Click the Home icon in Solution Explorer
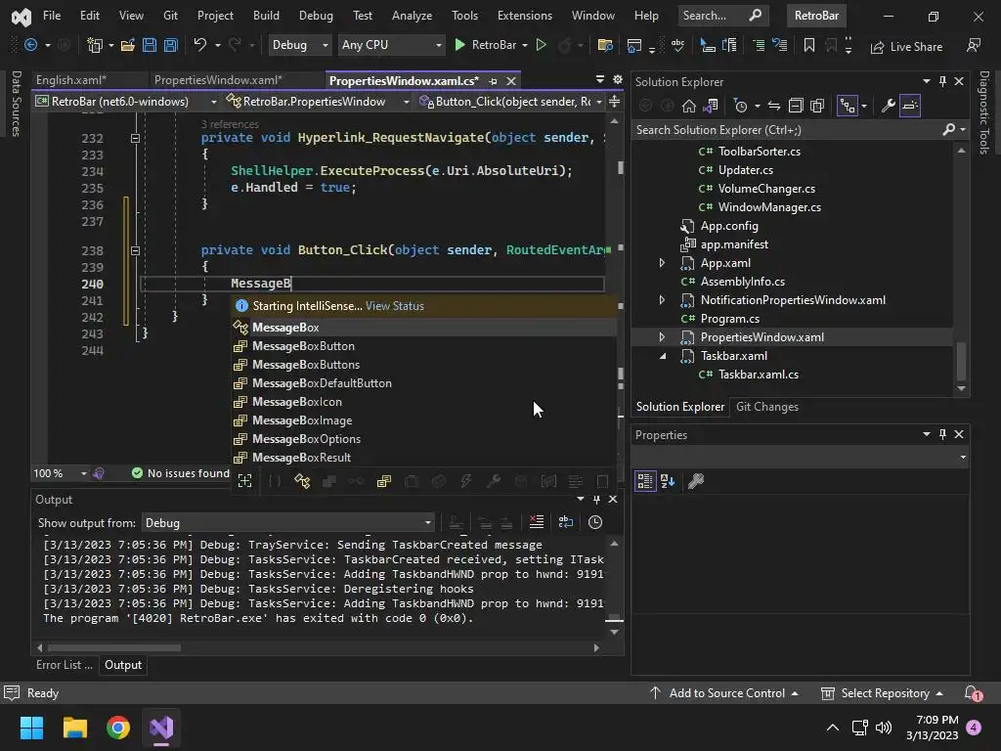1001x751 pixels. [x=689, y=106]
